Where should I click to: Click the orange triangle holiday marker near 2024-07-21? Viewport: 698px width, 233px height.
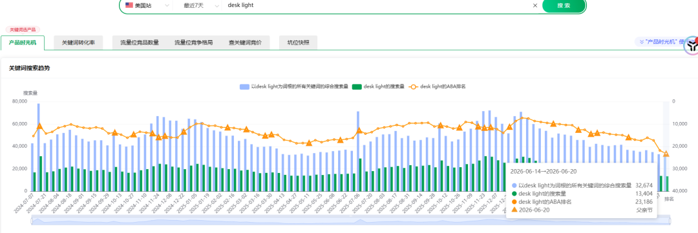pos(39,127)
